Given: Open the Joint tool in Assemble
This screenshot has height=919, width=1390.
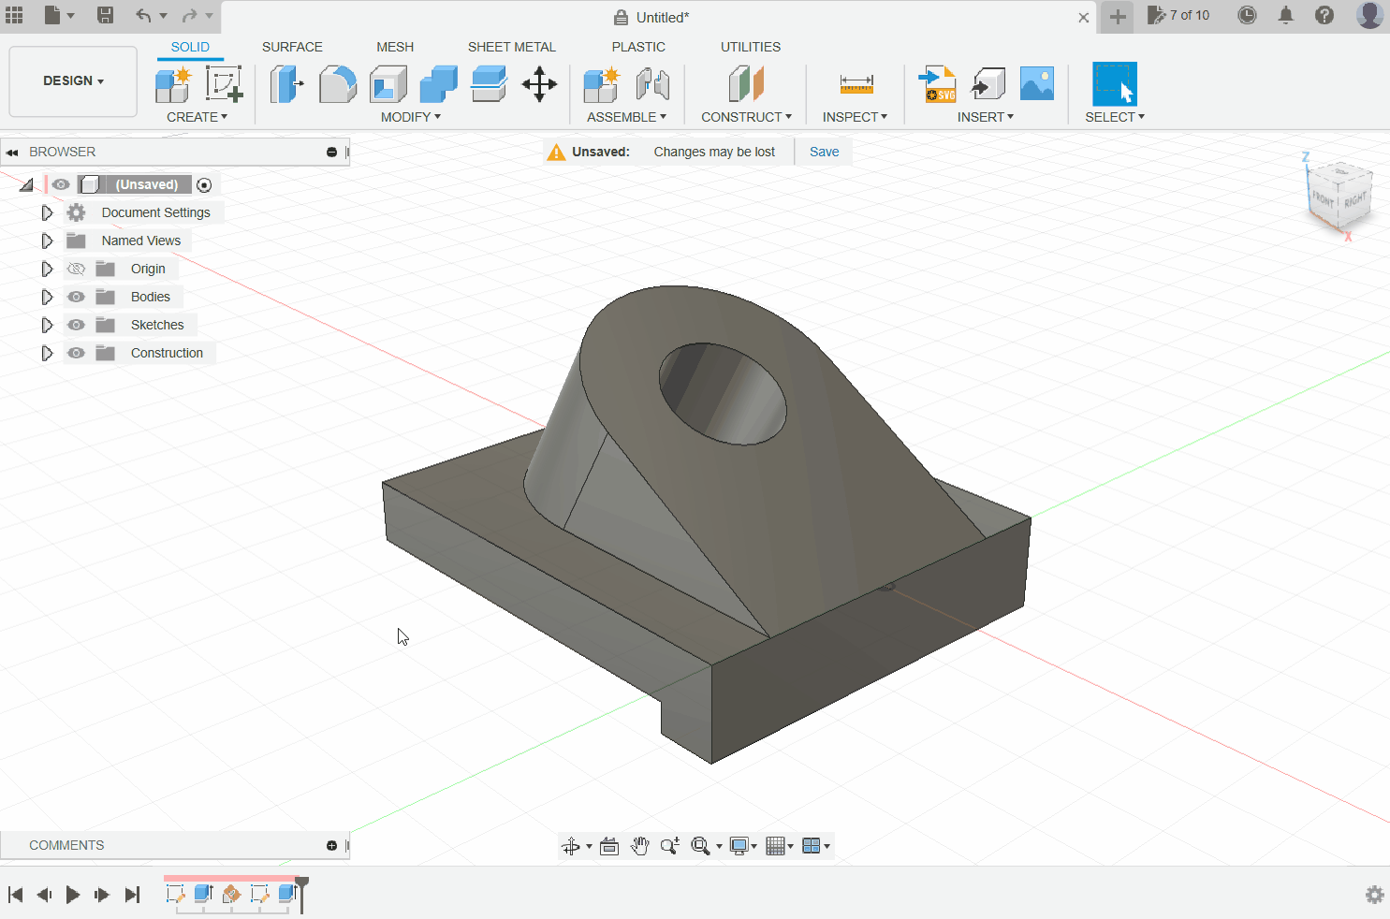Looking at the screenshot, I should (652, 84).
